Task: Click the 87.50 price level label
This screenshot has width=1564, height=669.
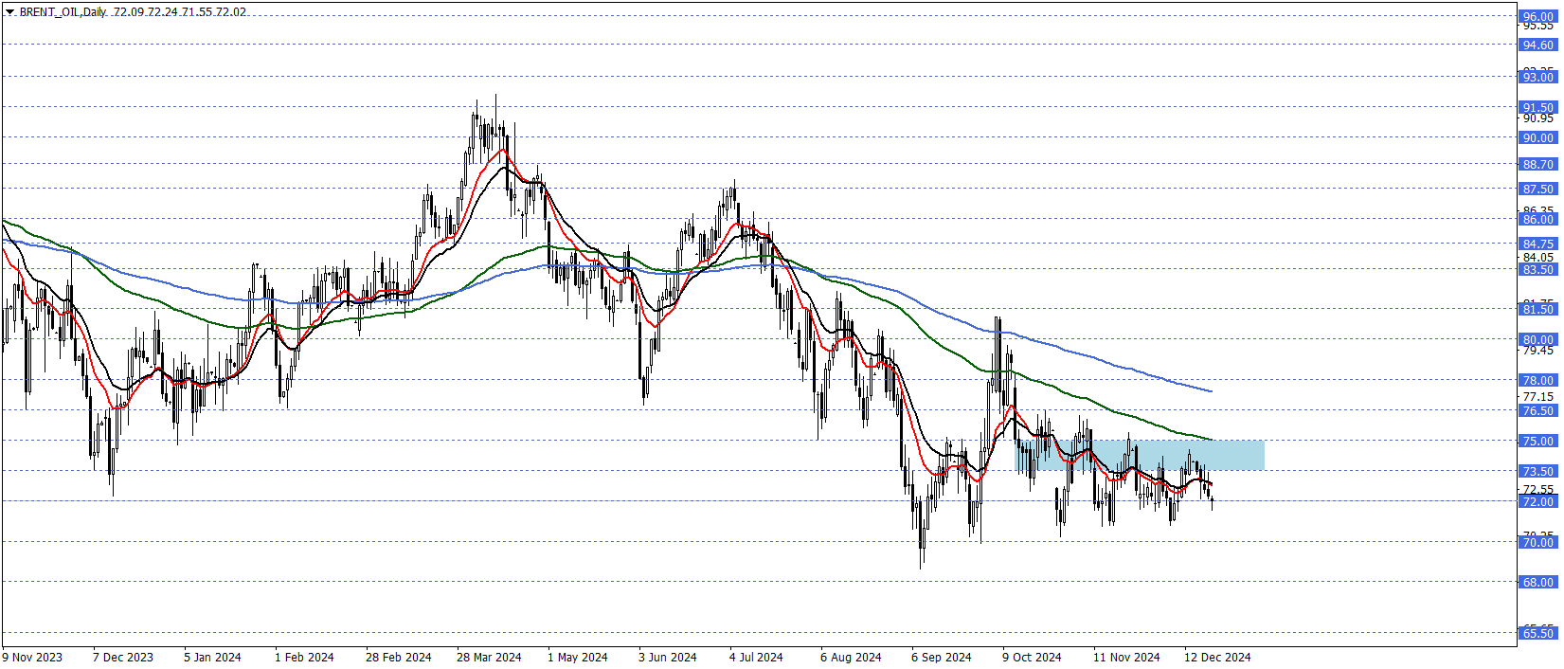Action: coord(1537,189)
